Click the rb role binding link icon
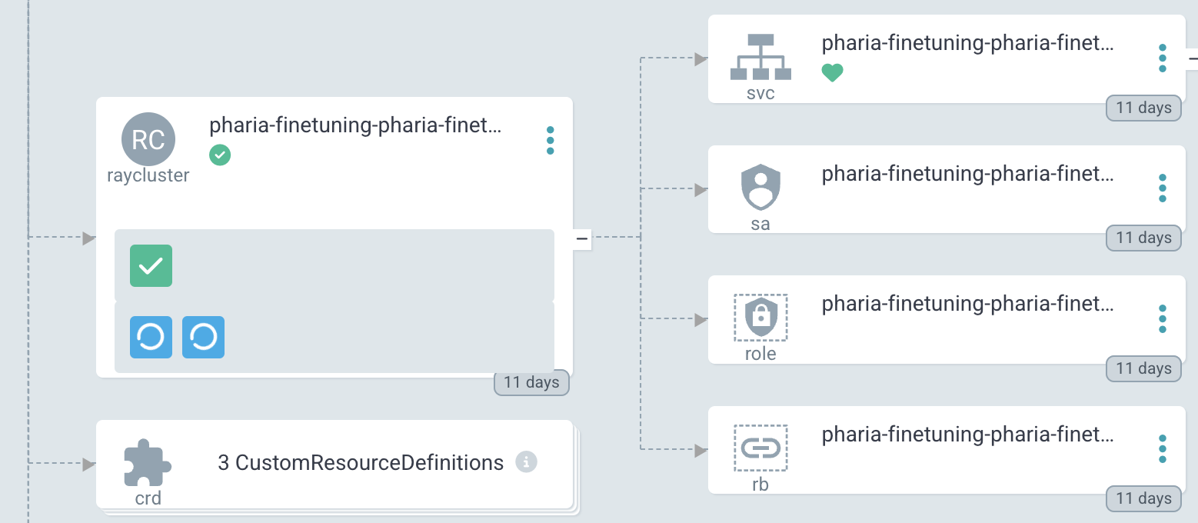The height and width of the screenshot is (523, 1198). (760, 447)
